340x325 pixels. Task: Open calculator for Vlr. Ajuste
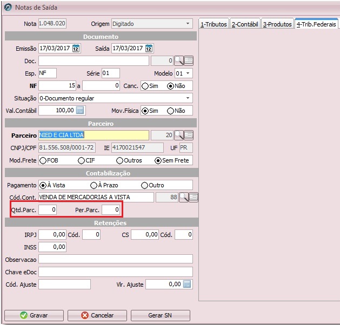coord(186,284)
